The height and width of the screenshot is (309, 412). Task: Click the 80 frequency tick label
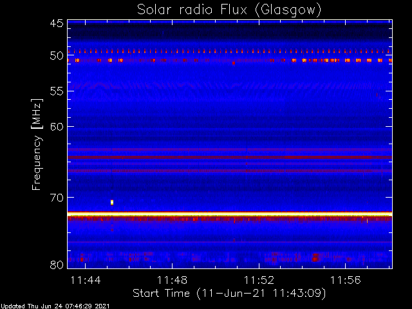pos(57,265)
